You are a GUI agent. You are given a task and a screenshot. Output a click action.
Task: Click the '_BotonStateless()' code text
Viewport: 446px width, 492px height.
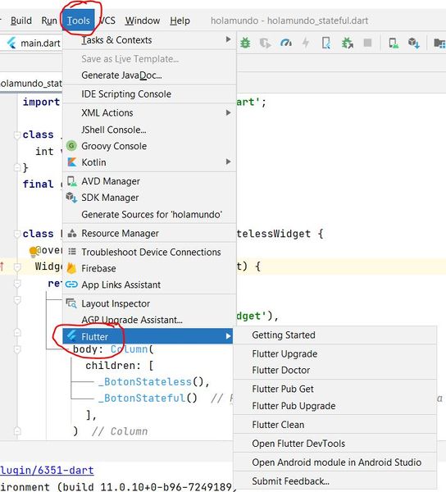coord(153,381)
